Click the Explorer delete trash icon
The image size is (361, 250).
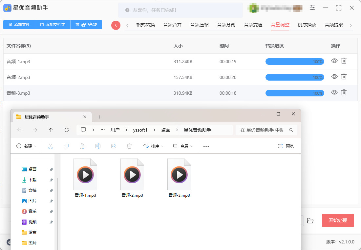coord(129,146)
